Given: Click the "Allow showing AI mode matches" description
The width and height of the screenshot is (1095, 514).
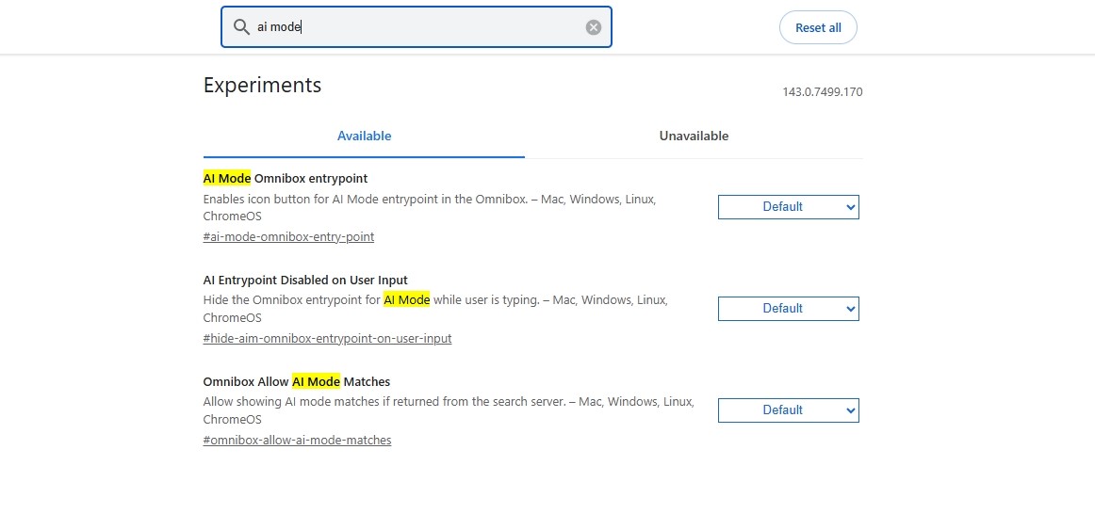Looking at the screenshot, I should tap(448, 402).
